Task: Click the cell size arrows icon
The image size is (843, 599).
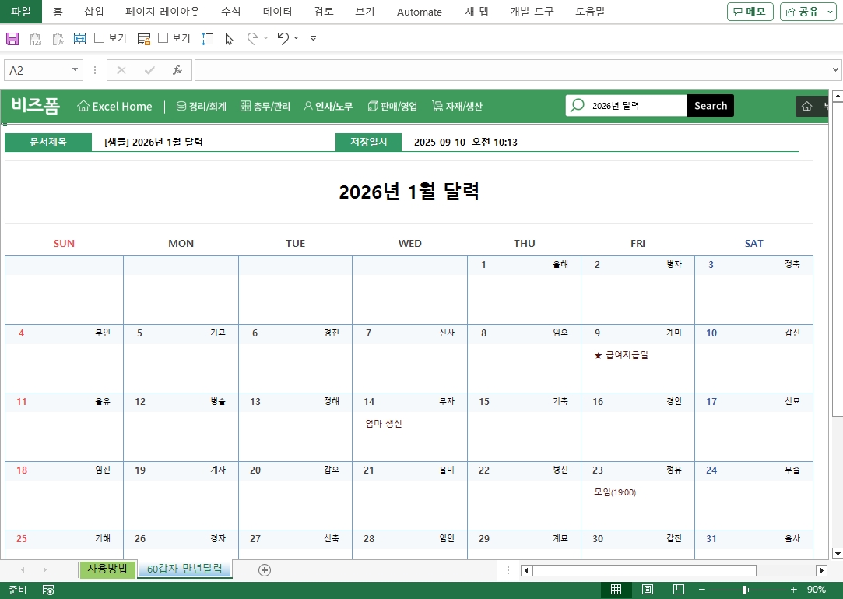Action: (x=208, y=39)
